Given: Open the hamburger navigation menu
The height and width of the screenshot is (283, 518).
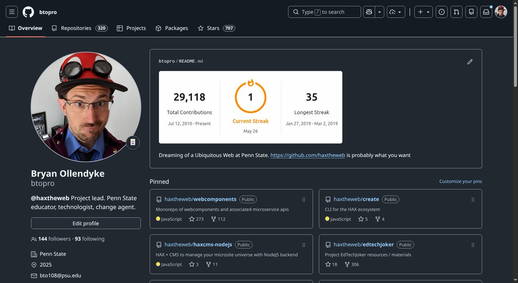Looking at the screenshot, I should coord(12,12).
